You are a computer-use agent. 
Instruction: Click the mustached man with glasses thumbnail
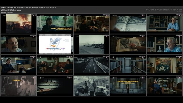tap(19, 44)
